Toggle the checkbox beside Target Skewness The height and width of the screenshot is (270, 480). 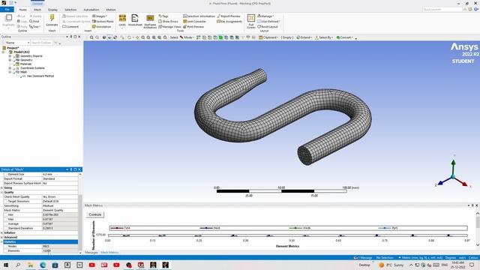pyautogui.click(x=5, y=202)
